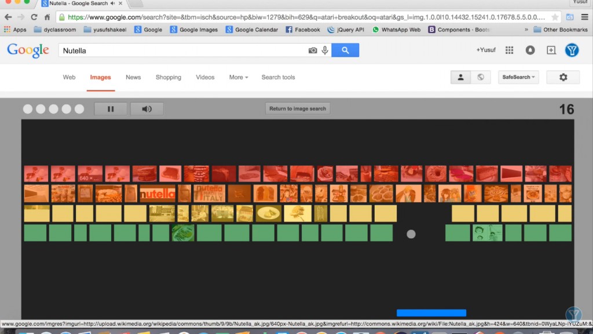This screenshot has height=334, width=593.
Task: Bookmark this page with the star icon
Action: [555, 17]
